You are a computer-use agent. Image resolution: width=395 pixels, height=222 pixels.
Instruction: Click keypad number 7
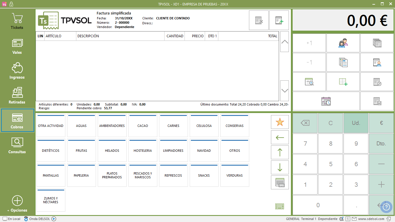(305, 143)
